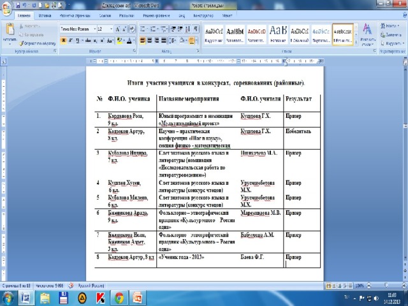Viewport: 408px width, 306px height.
Task: Click the Save icon in the quick access toolbar
Action: (x=18, y=5)
